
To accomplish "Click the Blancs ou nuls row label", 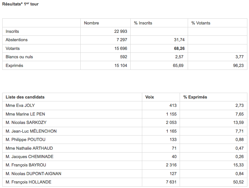I will pos(19,57).
